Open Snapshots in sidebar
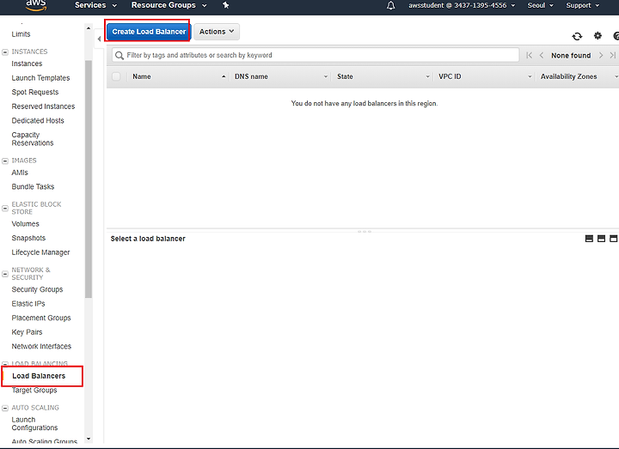The image size is (619, 449). 28,238
